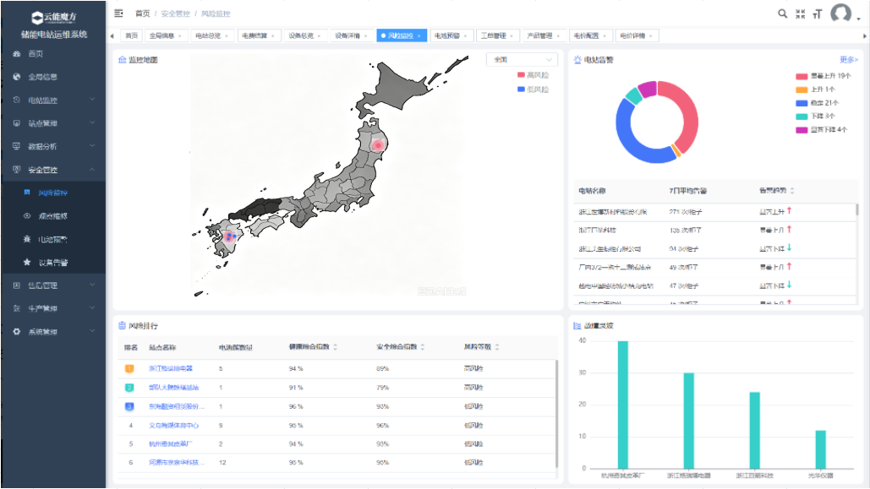Click the 站点管理 icon in the sidebar
870x489 pixels.
point(17,123)
